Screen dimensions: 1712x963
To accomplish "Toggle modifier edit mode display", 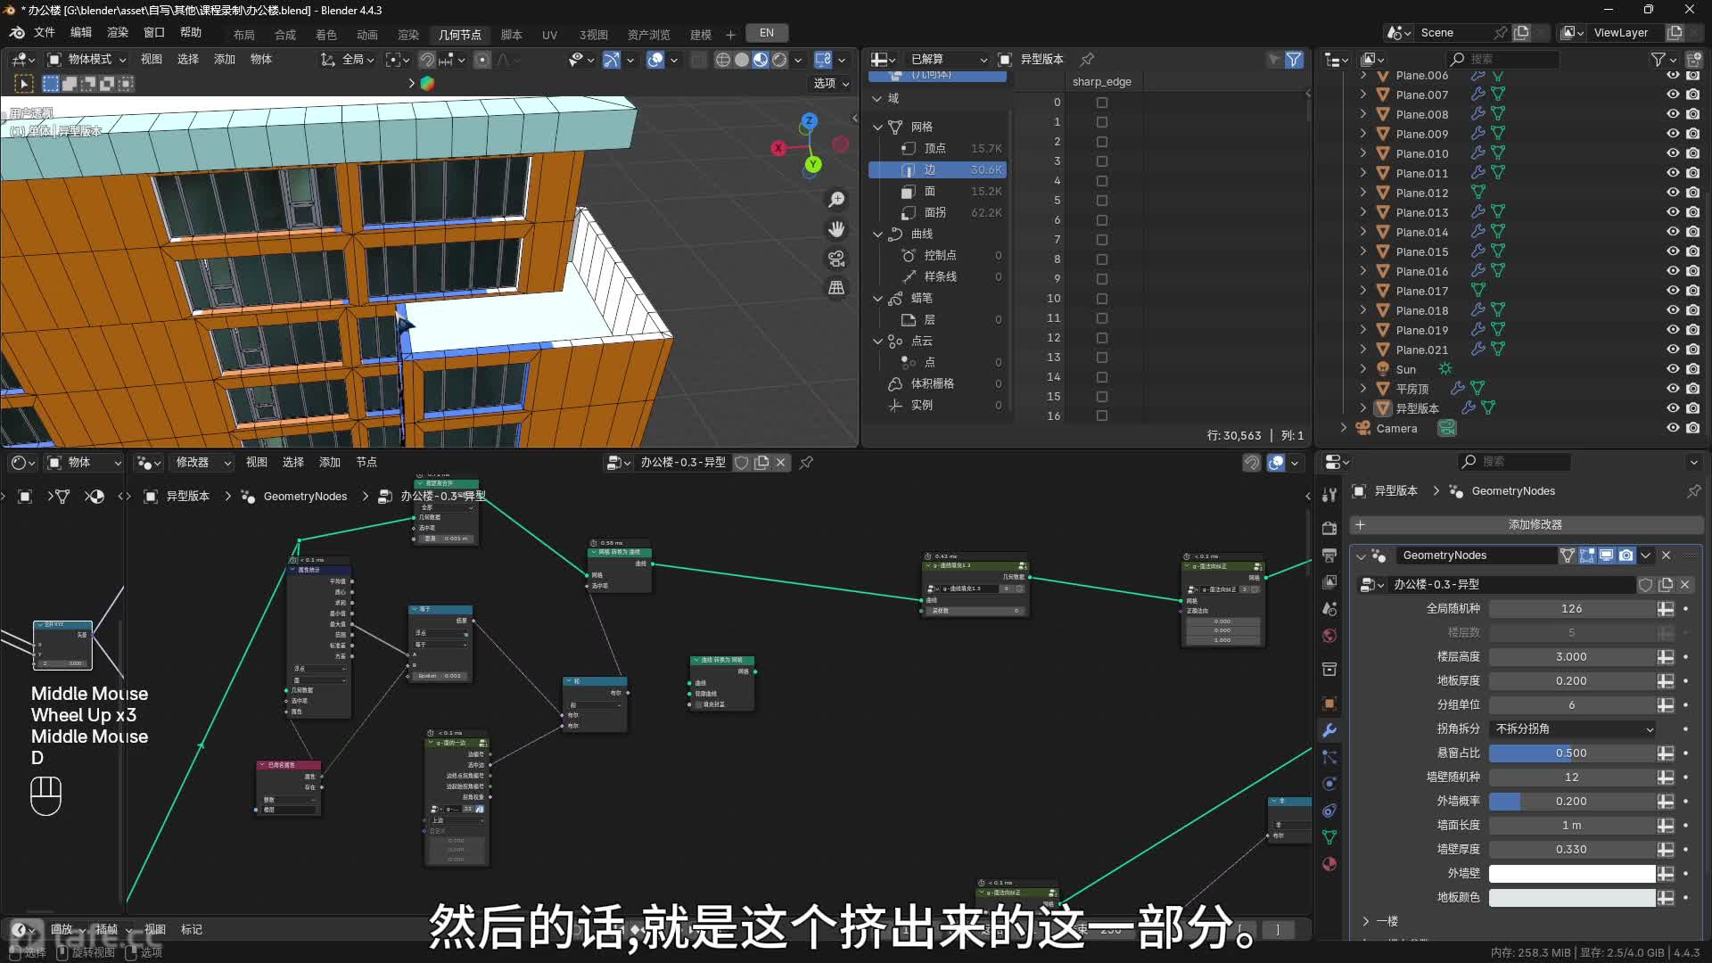I will (1587, 555).
